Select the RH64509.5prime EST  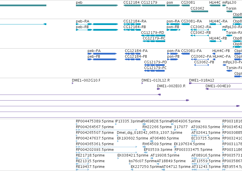click(x=144, y=147)
